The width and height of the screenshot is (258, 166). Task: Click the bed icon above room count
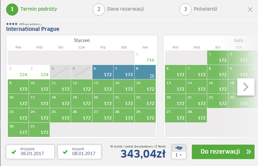tap(179, 148)
